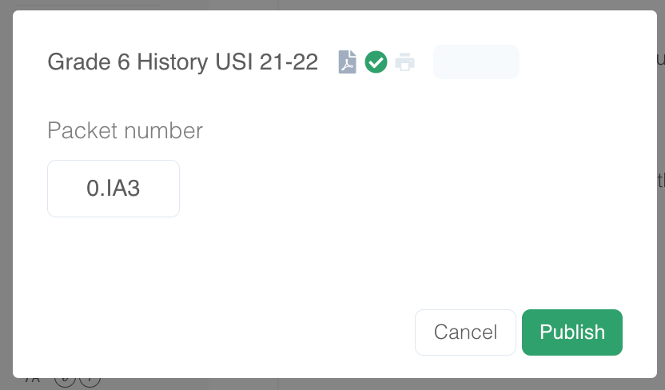
Task: Confirm with the green Publish button
Action: (572, 332)
